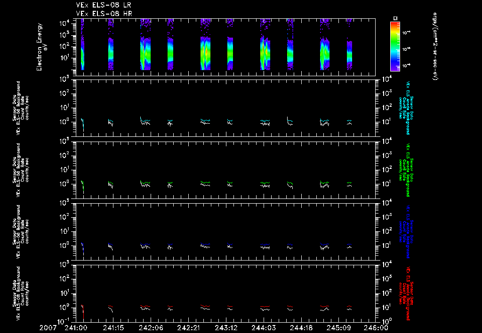Click the cyan Anode Background Count Rate label
The image size is (482, 333).
point(406,108)
